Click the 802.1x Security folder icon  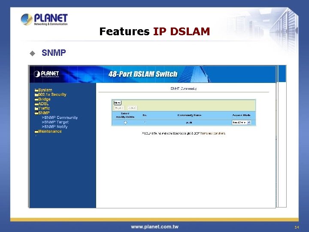coord(36,95)
